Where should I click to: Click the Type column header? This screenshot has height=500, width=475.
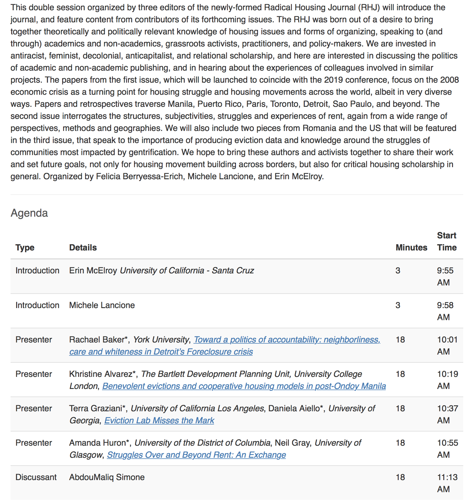click(25, 248)
